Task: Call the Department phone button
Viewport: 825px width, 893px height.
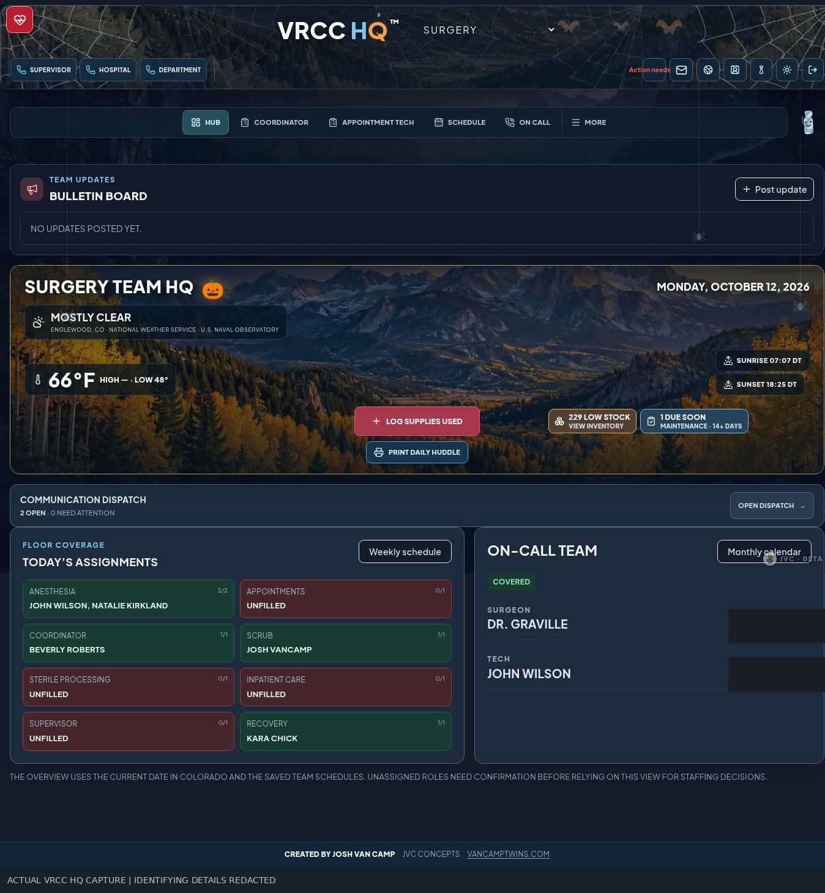Action: (173, 70)
